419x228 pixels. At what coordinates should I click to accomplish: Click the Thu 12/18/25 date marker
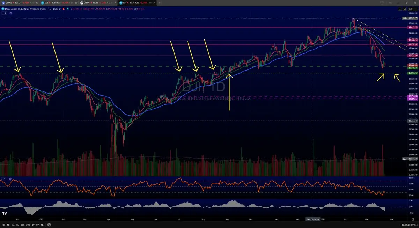point(313,219)
